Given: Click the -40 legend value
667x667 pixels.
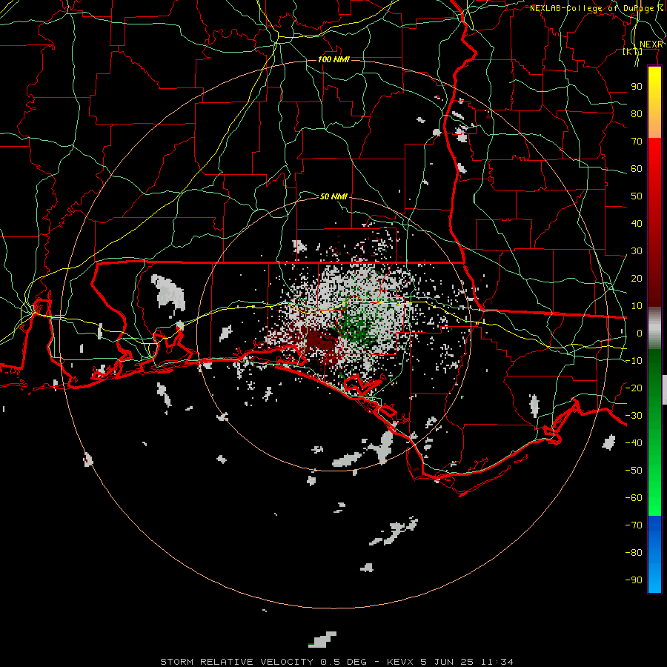Looking at the screenshot, I should click(x=634, y=443).
